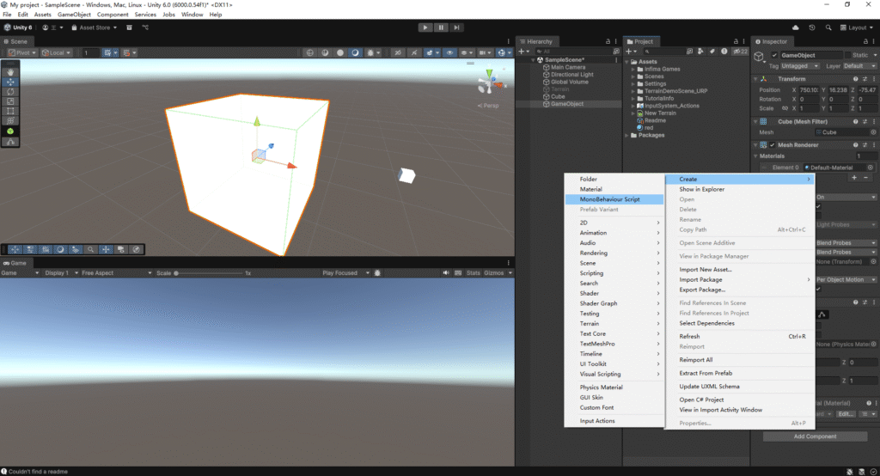Click the Step frame button

click(457, 27)
